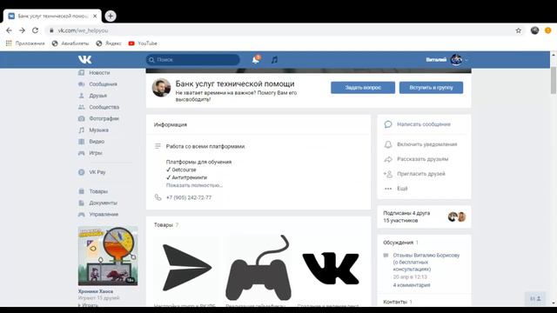This screenshot has width=557, height=313.
Task: Click the Работа со всеми платформами description icon
Action: (158, 146)
